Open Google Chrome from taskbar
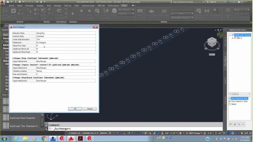Screen dimensions: 253x142 (x=43, y=138)
